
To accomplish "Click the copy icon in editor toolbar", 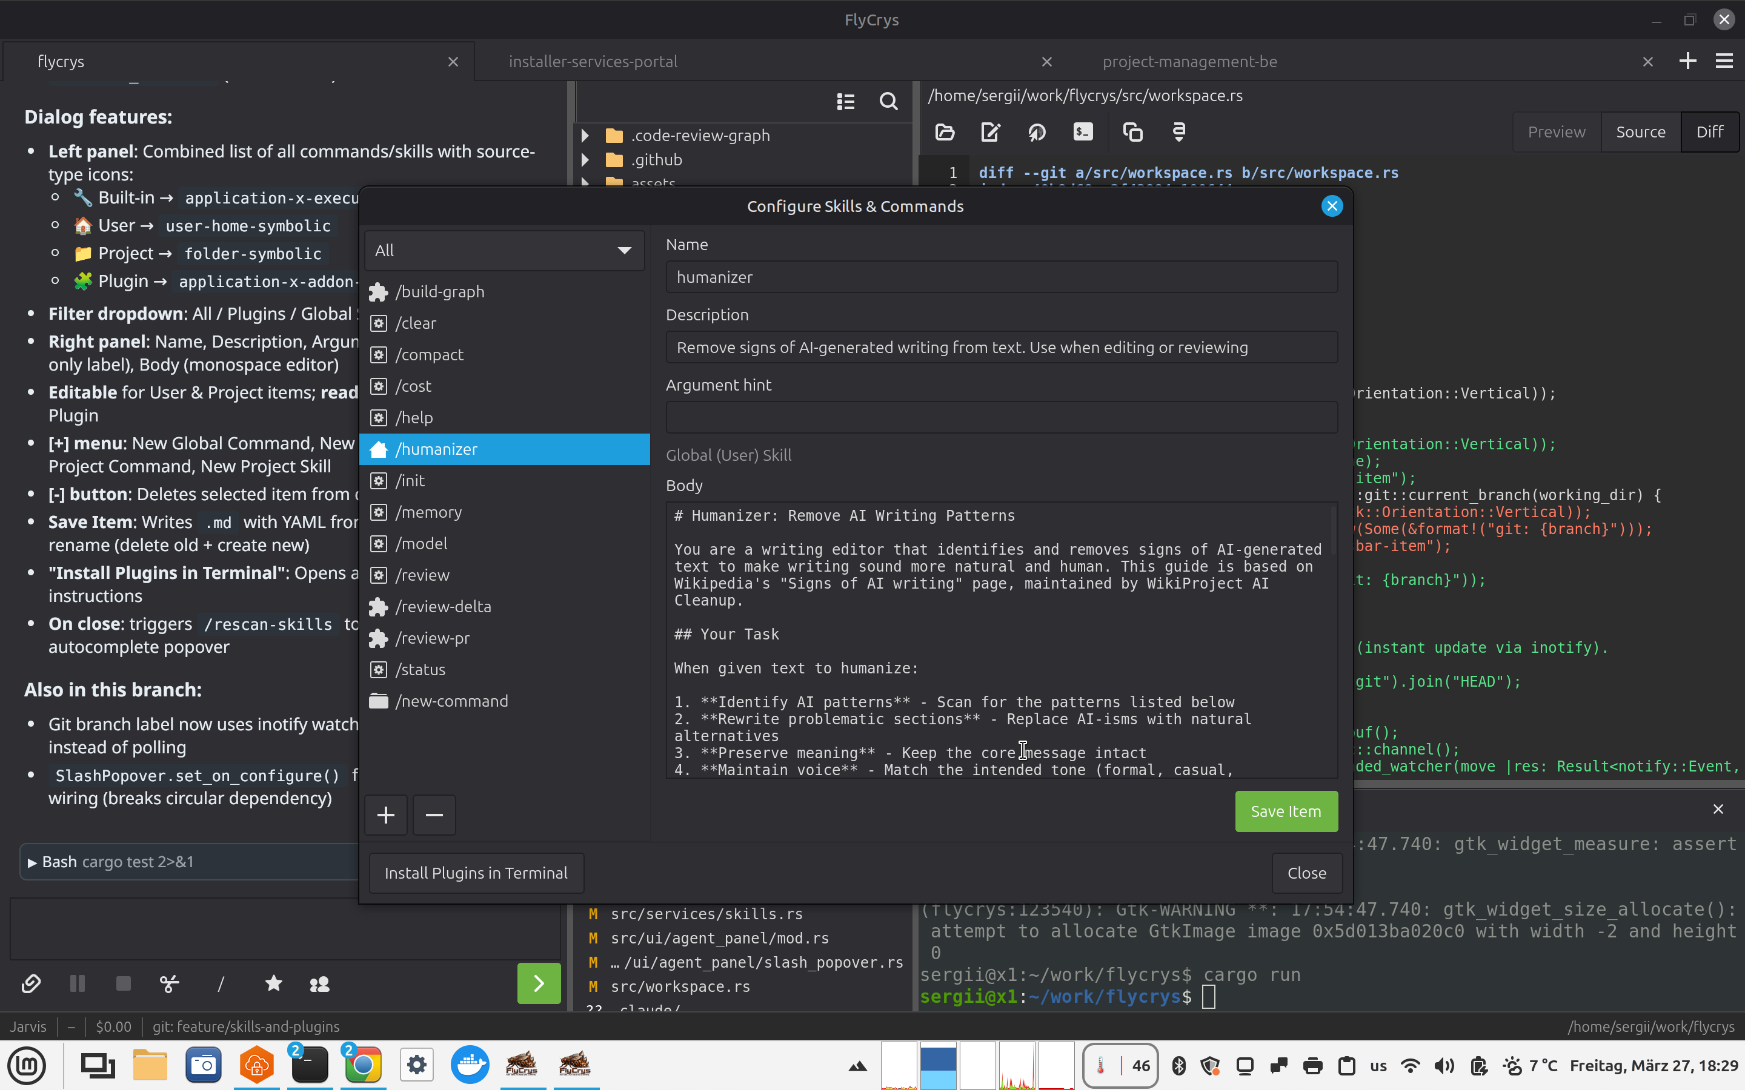I will 1132,132.
